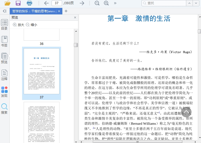This screenshot has width=201, height=143.
Task: Go to the next page arrow
Action: point(82,3)
